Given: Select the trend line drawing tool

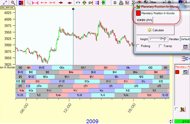Looking at the screenshot, I should [x=5, y=3].
